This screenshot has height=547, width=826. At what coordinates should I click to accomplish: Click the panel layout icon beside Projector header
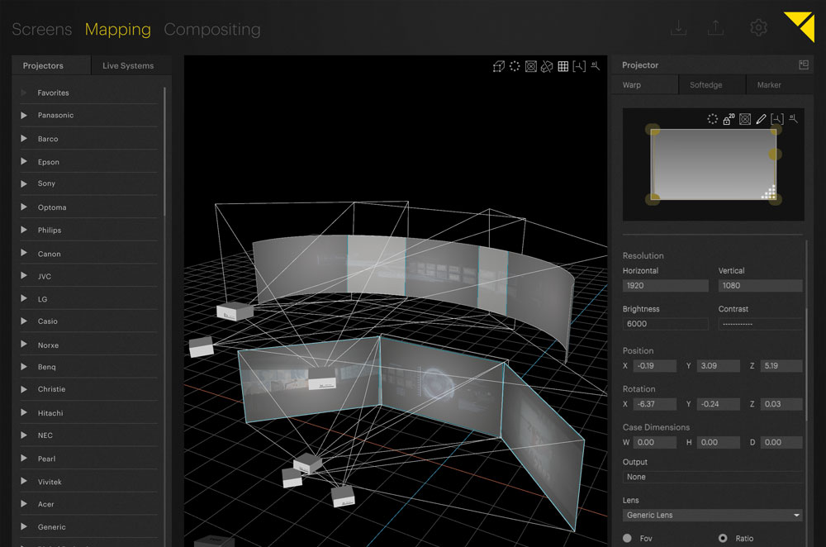pos(800,64)
